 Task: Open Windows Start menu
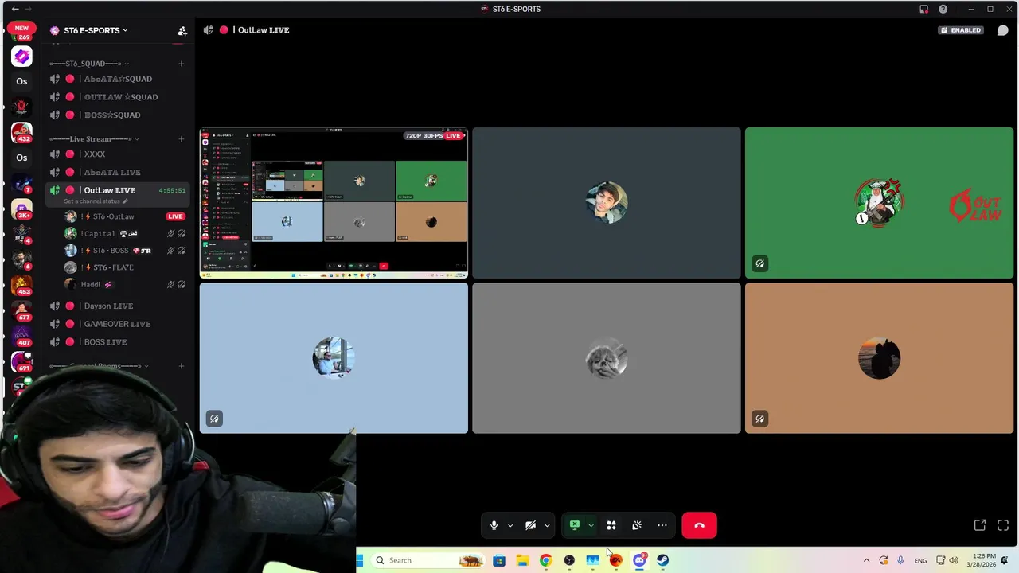pos(360,560)
